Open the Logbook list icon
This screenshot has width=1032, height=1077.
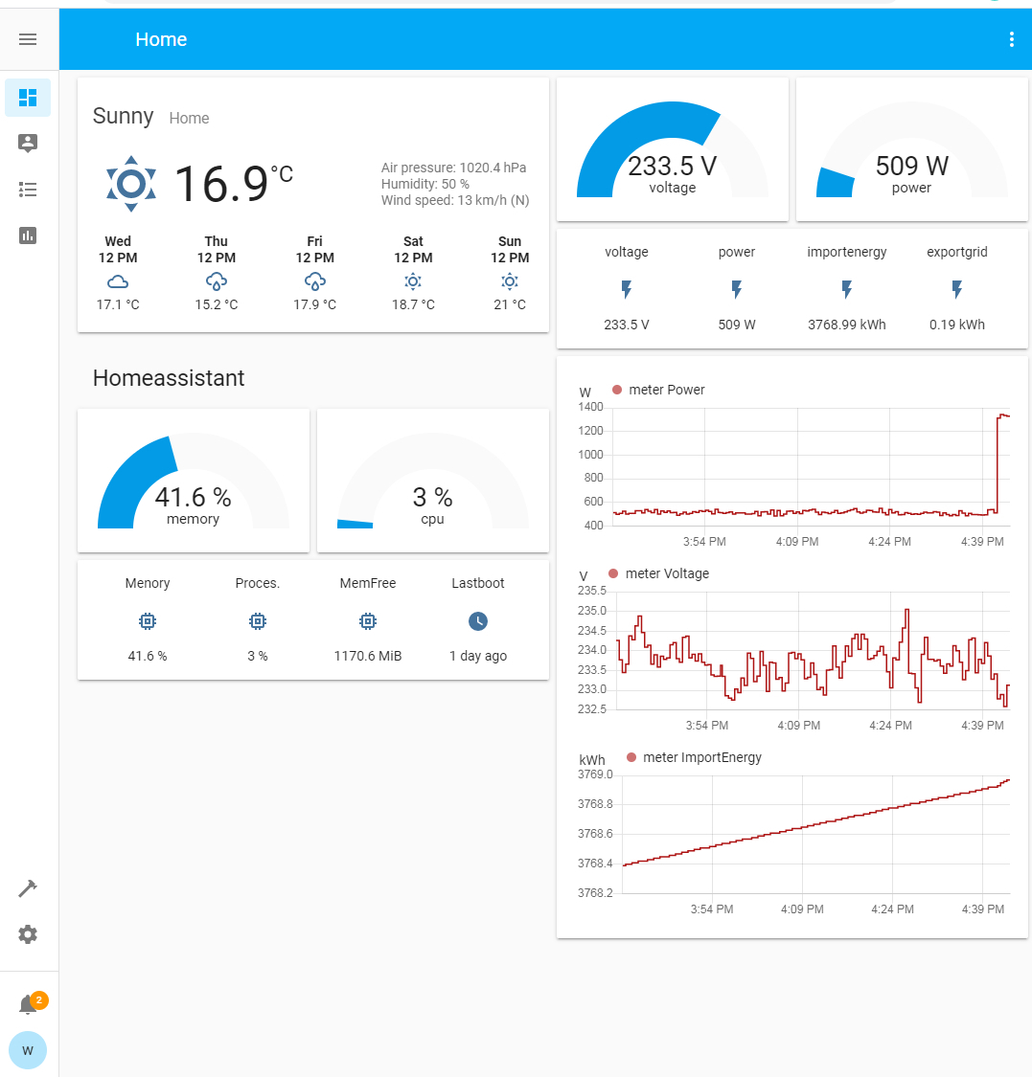tap(28, 190)
